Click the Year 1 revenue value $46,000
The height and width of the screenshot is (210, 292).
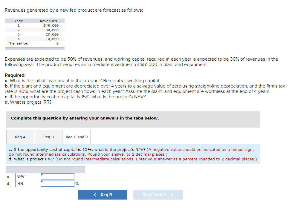pos(51,25)
